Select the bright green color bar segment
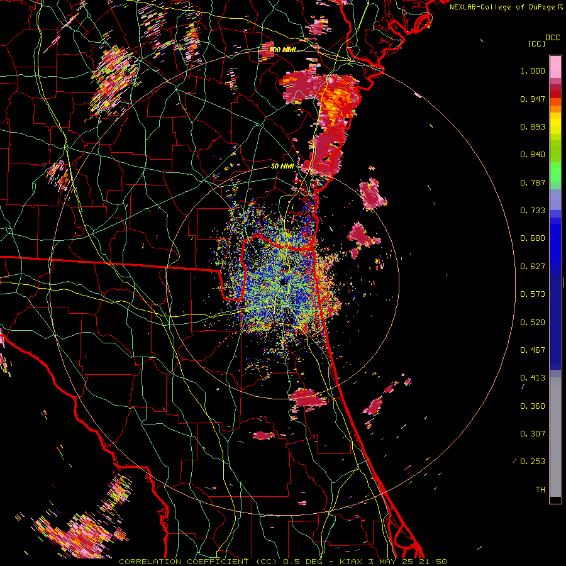 555,172
